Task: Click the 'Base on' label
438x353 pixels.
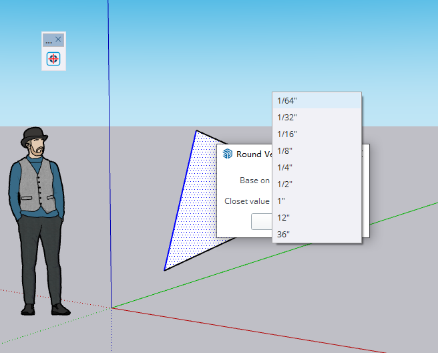Action: (254, 181)
